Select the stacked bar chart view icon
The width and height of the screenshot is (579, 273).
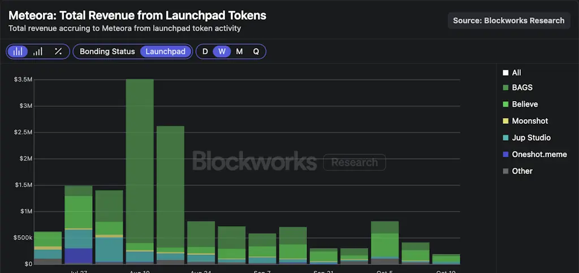[x=18, y=51]
